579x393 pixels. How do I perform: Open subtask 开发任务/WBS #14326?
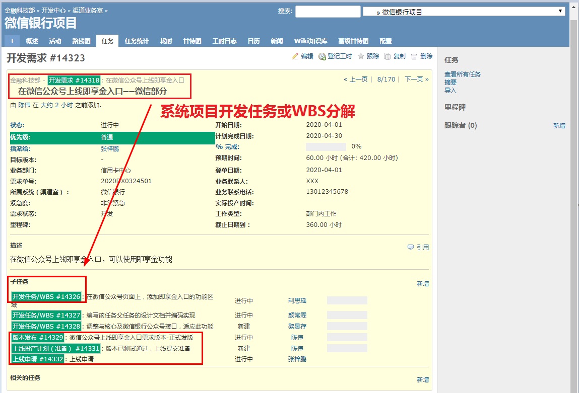coord(46,296)
